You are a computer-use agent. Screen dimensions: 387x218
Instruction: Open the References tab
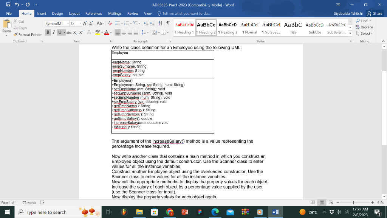point(94,13)
